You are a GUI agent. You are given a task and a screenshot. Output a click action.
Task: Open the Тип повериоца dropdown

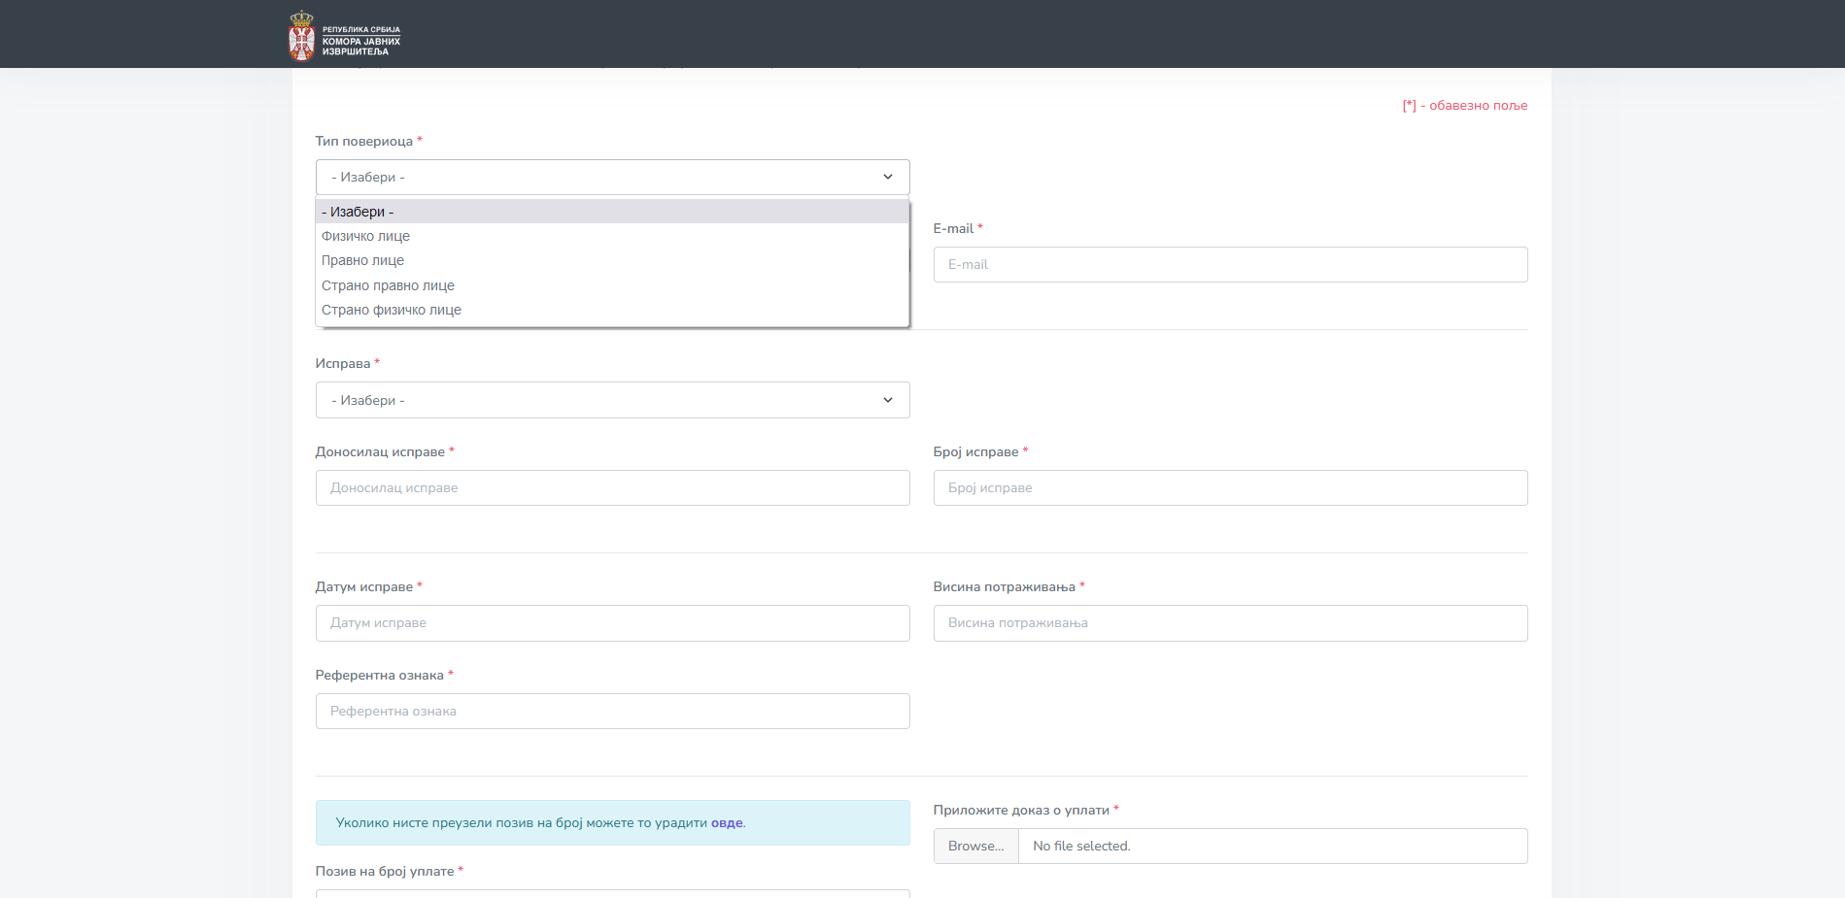(x=611, y=178)
